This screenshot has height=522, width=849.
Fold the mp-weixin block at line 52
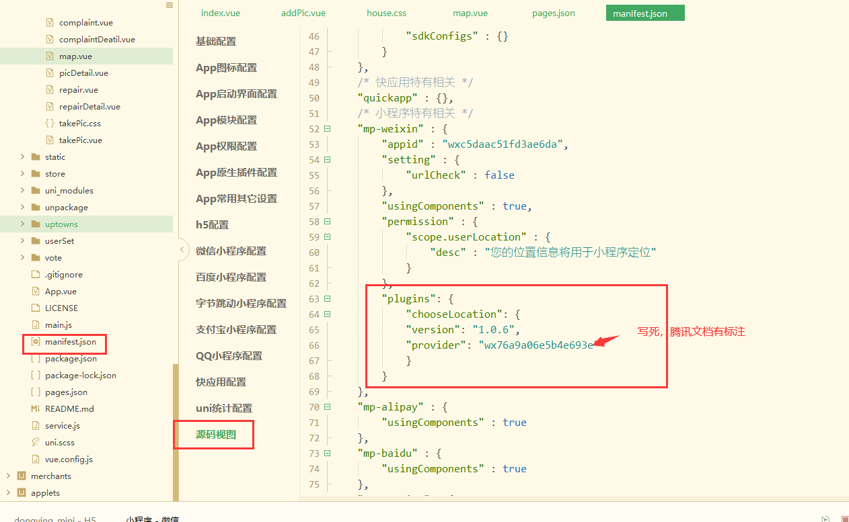(328, 129)
